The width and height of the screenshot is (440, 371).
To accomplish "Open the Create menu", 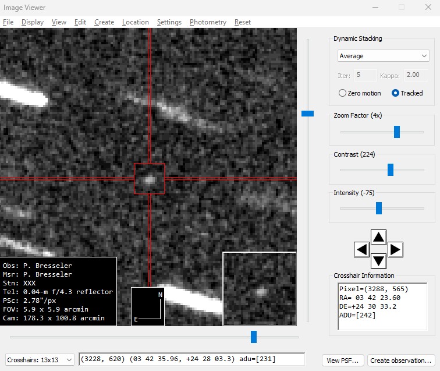I will [x=104, y=22].
